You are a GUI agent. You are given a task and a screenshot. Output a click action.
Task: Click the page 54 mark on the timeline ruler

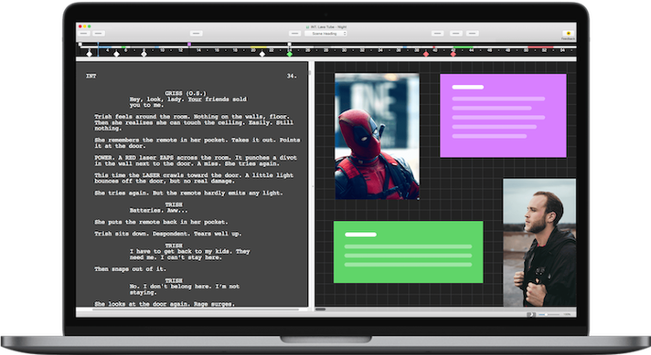coord(562,50)
